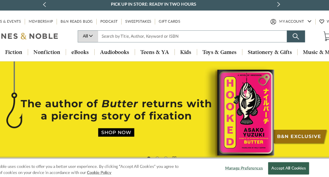Click the wishlist heart icon
The height and width of the screenshot is (177, 329).
322,21
